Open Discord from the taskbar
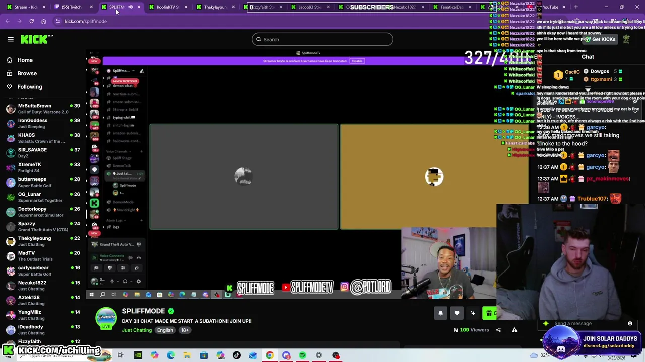 pos(286,355)
